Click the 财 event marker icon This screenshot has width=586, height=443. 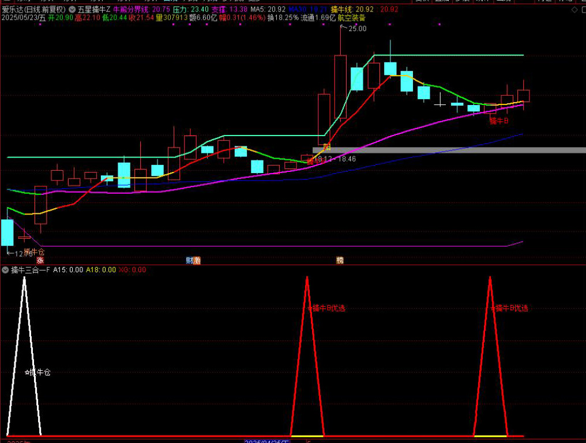193,261
